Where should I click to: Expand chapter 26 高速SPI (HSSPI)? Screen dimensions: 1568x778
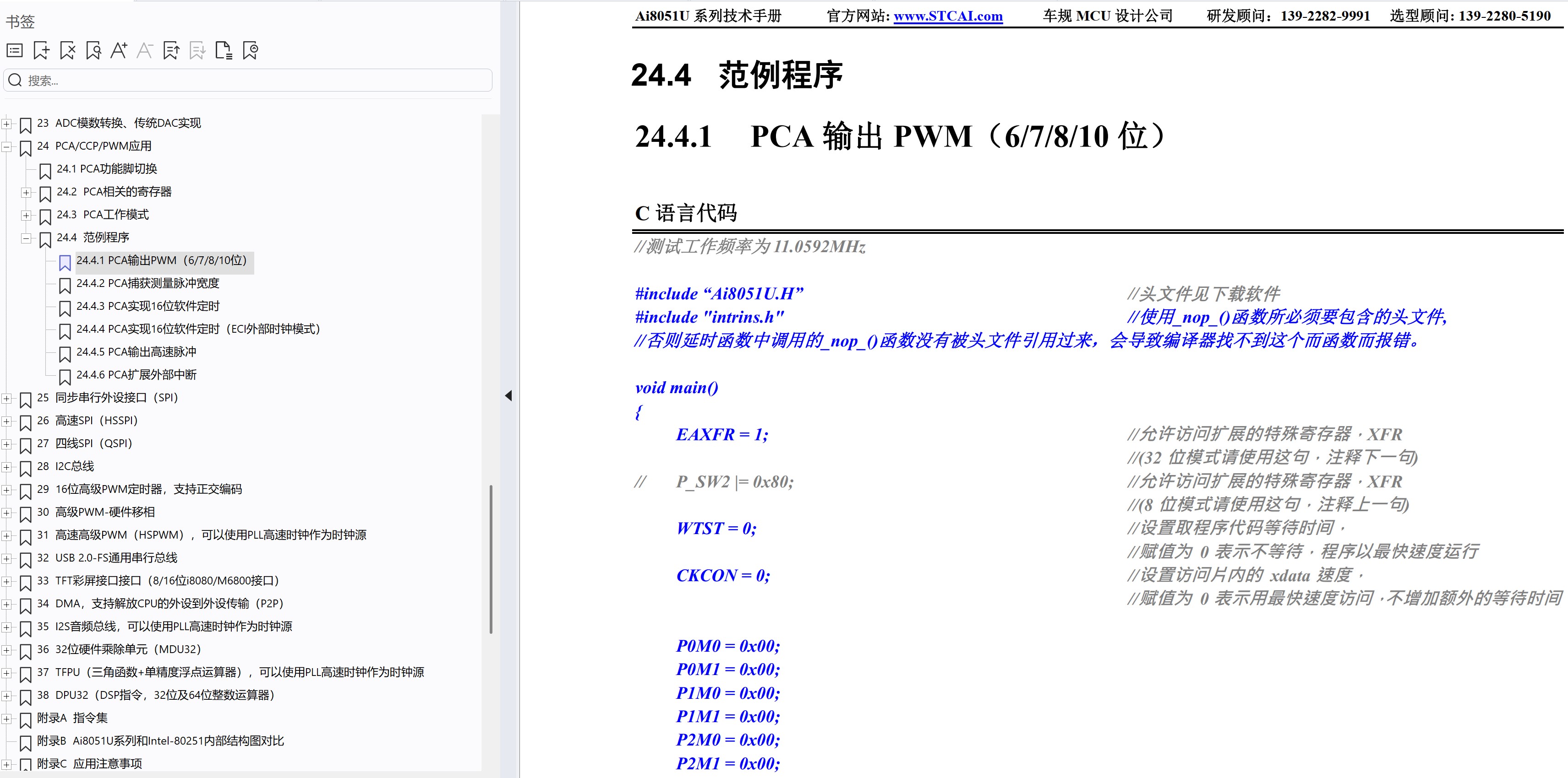6,421
